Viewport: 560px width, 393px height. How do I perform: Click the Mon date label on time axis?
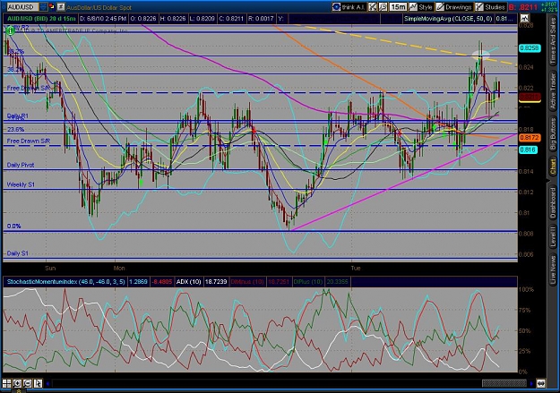point(119,268)
